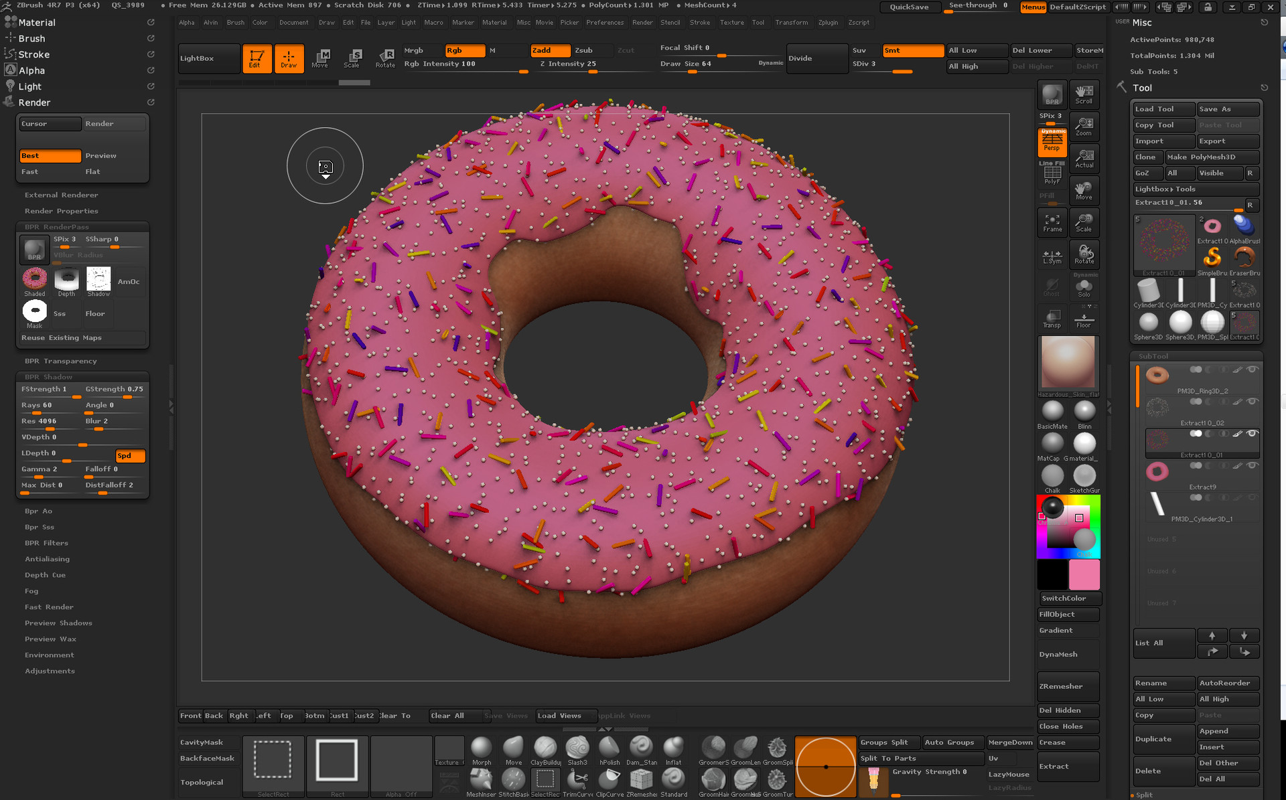Toggle Rgb painting mode
This screenshot has height=800, width=1286.
465,50
